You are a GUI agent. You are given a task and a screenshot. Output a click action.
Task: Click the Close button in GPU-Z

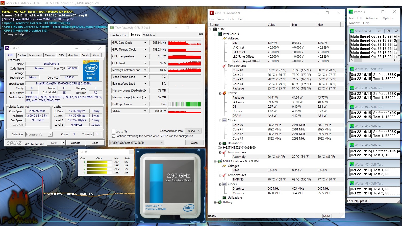(194, 143)
